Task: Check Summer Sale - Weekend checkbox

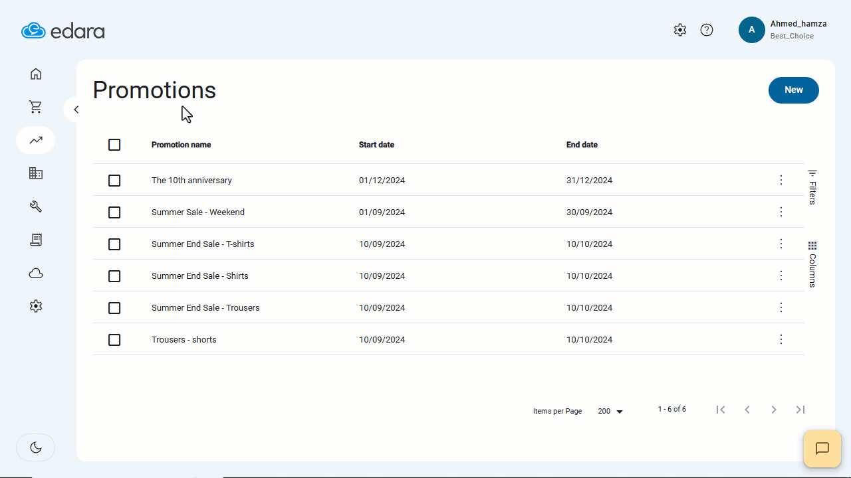Action: pyautogui.click(x=114, y=212)
